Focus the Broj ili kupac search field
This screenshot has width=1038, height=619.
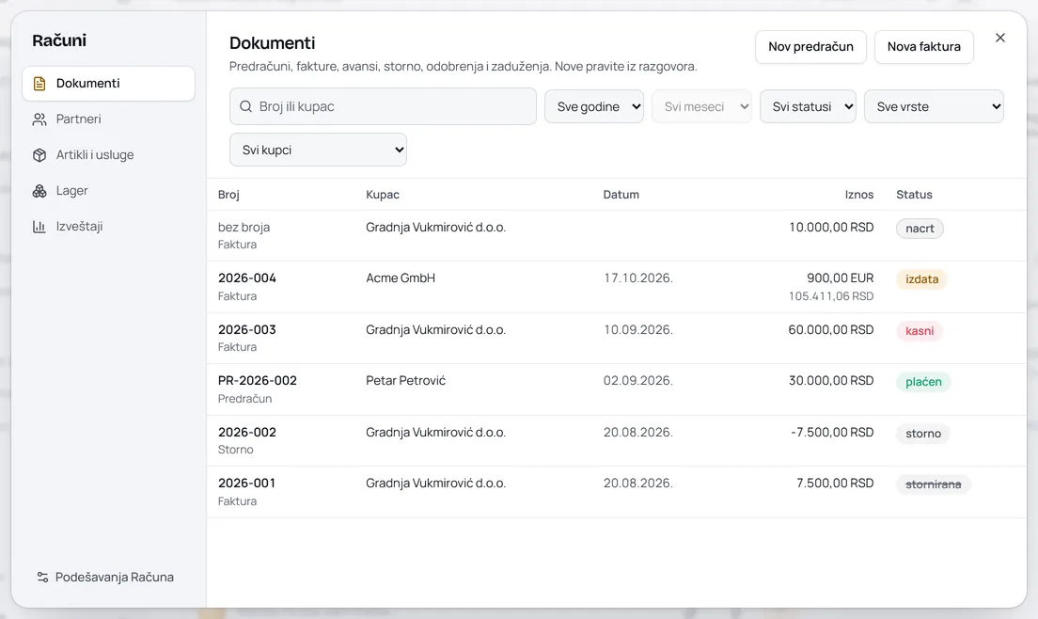click(384, 106)
